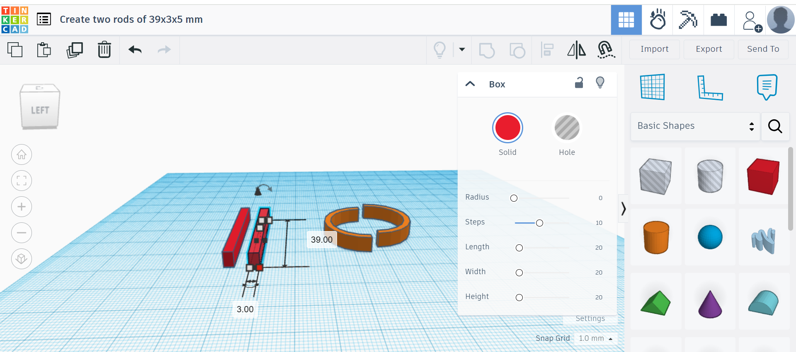Open the Snap Grid 1.0 mm dropdown
Viewport: 796px width, 352px height.
(x=596, y=338)
